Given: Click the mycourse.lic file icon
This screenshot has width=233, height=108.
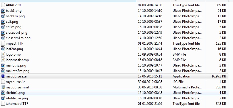Looking at the screenshot, I should pyautogui.click(x=3, y=82).
